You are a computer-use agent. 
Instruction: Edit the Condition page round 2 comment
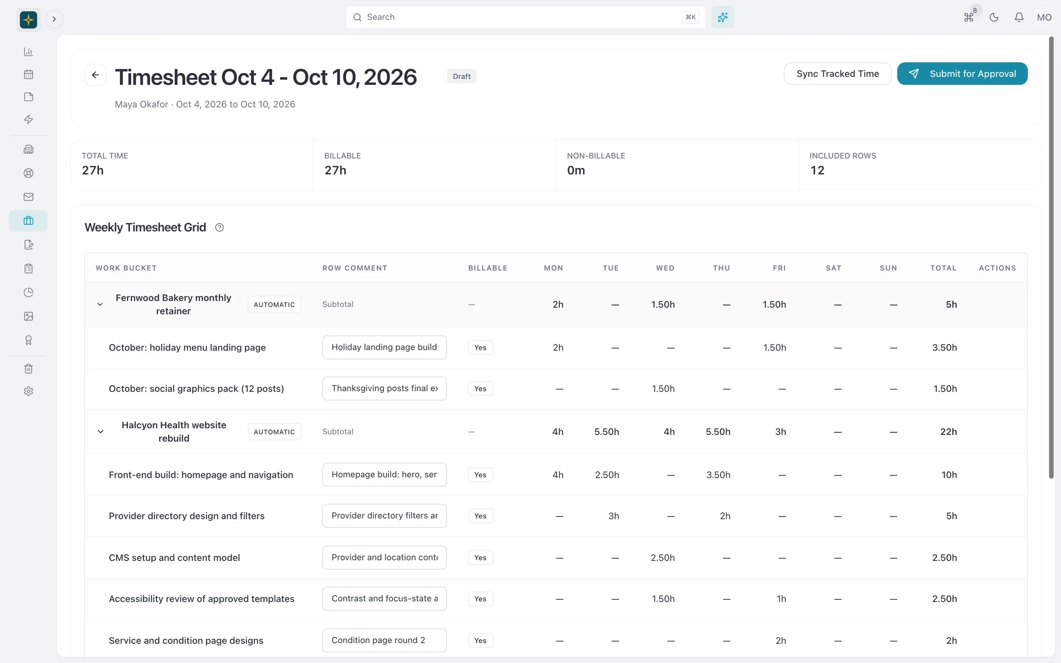point(384,640)
